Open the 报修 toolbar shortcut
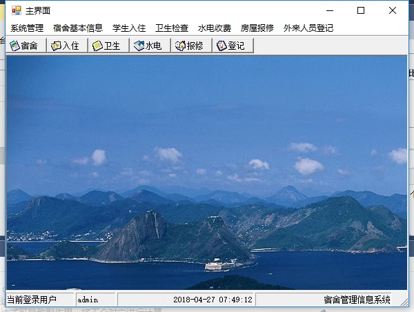This screenshot has width=414, height=312. (x=190, y=46)
